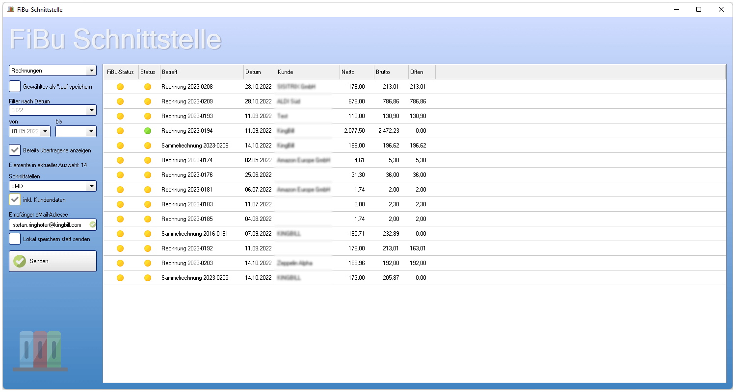Sort by Offen column header
The width and height of the screenshot is (736, 392).
pos(422,72)
